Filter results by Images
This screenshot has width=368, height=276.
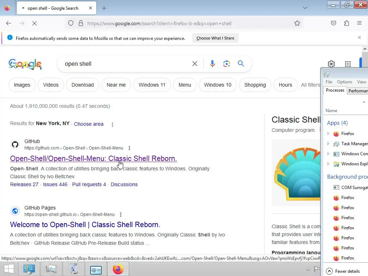(22, 85)
